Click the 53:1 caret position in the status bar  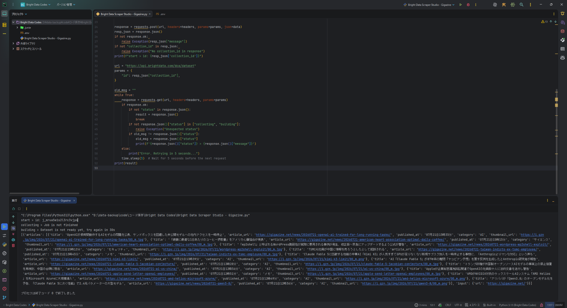tap(432, 305)
